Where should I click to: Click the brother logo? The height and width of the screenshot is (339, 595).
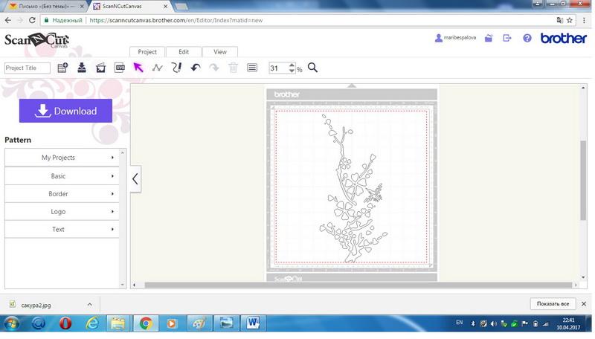point(564,38)
